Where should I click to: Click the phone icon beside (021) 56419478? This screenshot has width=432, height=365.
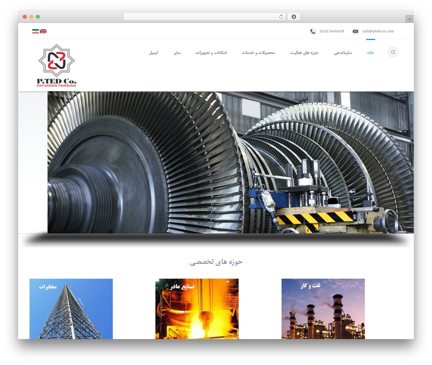pyautogui.click(x=313, y=31)
